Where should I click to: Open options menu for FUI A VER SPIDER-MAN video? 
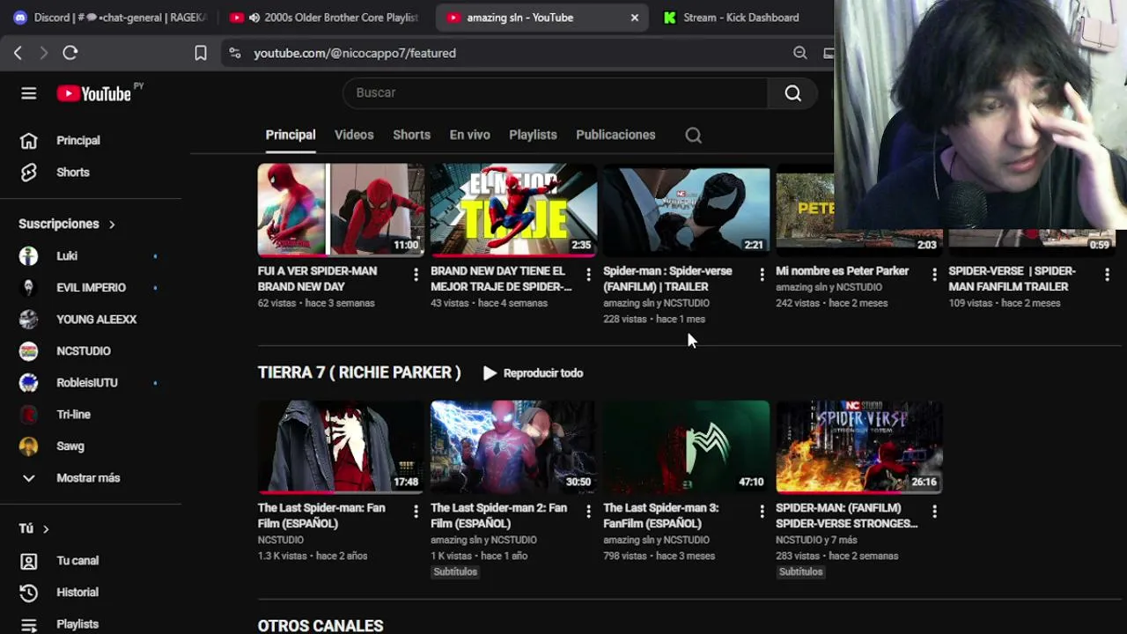tap(416, 275)
